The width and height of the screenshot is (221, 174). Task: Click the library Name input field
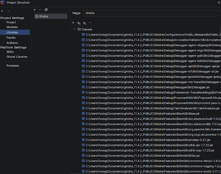[152, 13]
